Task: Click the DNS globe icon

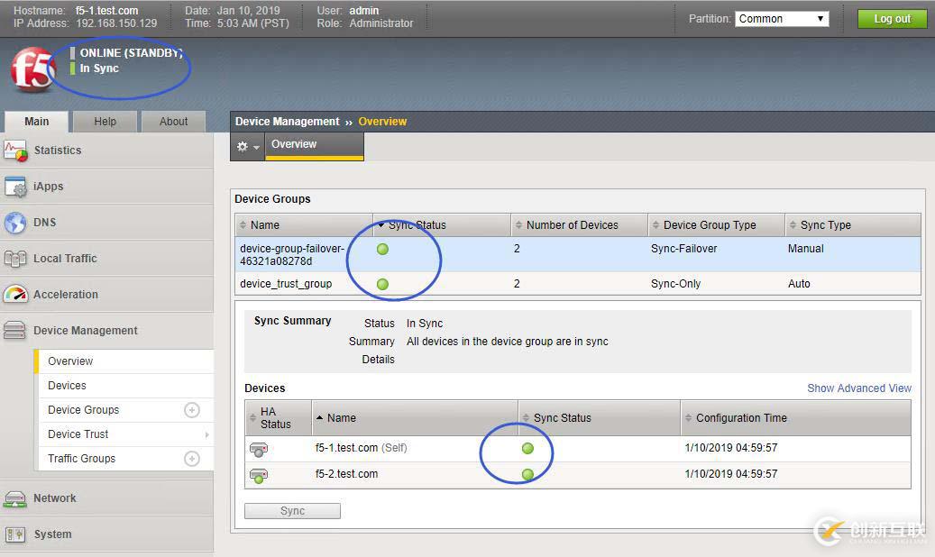Action: click(x=15, y=223)
